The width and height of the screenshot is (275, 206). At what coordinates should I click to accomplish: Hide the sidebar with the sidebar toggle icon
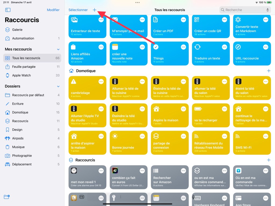click(x=8, y=10)
